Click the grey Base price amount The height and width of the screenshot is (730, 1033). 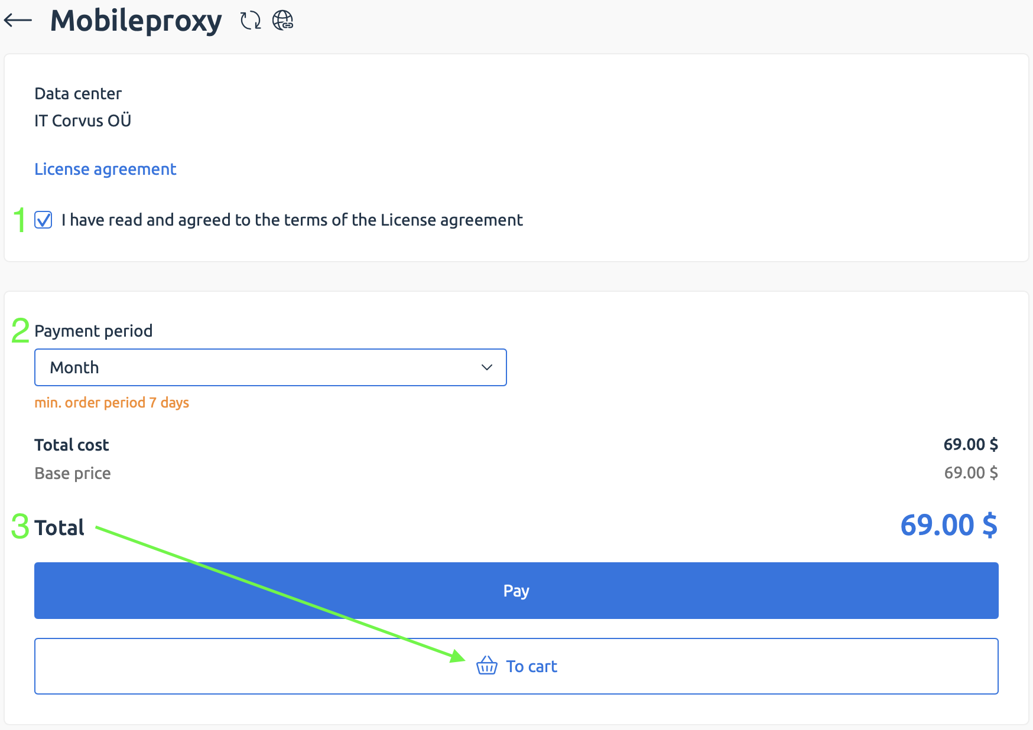click(970, 472)
